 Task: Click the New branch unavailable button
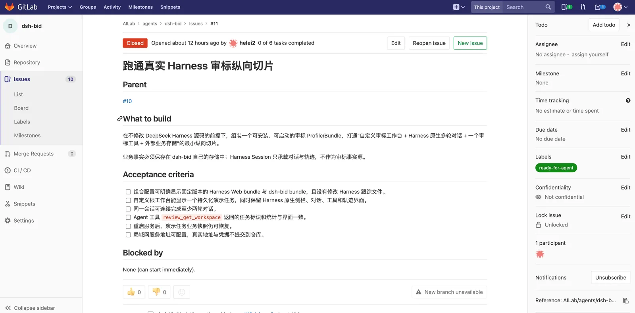449,292
